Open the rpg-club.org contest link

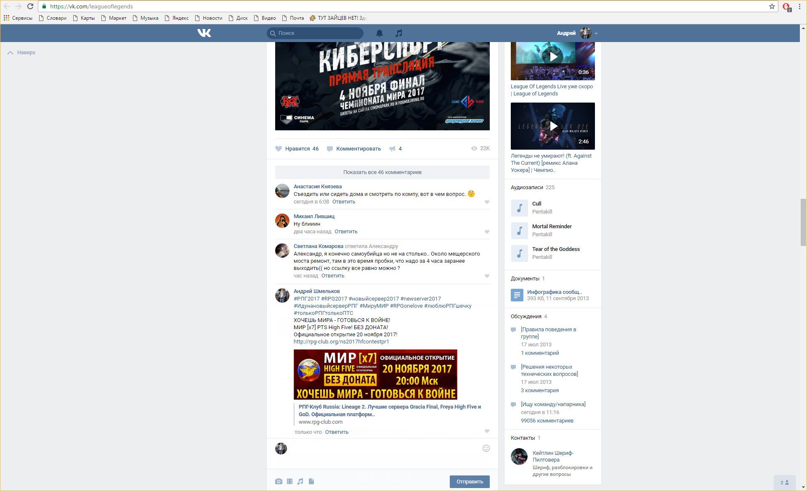pos(341,342)
